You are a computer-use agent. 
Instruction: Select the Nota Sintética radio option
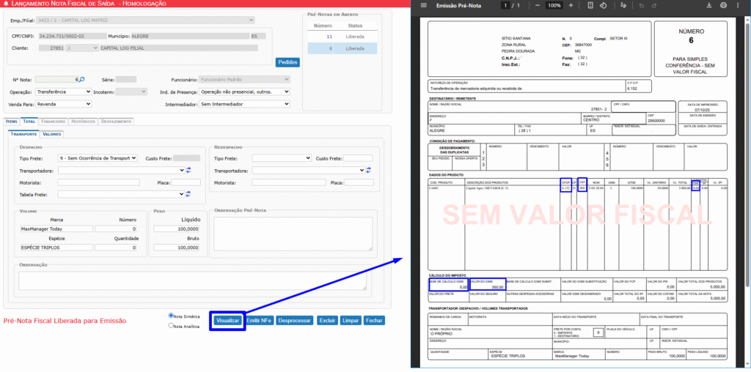[171, 316]
